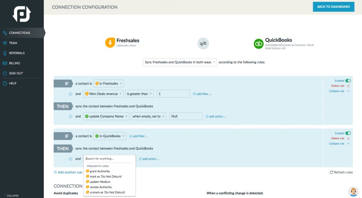Click the Freshsales icon beside 'grant Authority'
The height and width of the screenshot is (198, 362).
88,171
